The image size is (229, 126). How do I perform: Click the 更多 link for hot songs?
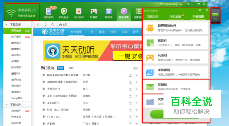coord(137,68)
